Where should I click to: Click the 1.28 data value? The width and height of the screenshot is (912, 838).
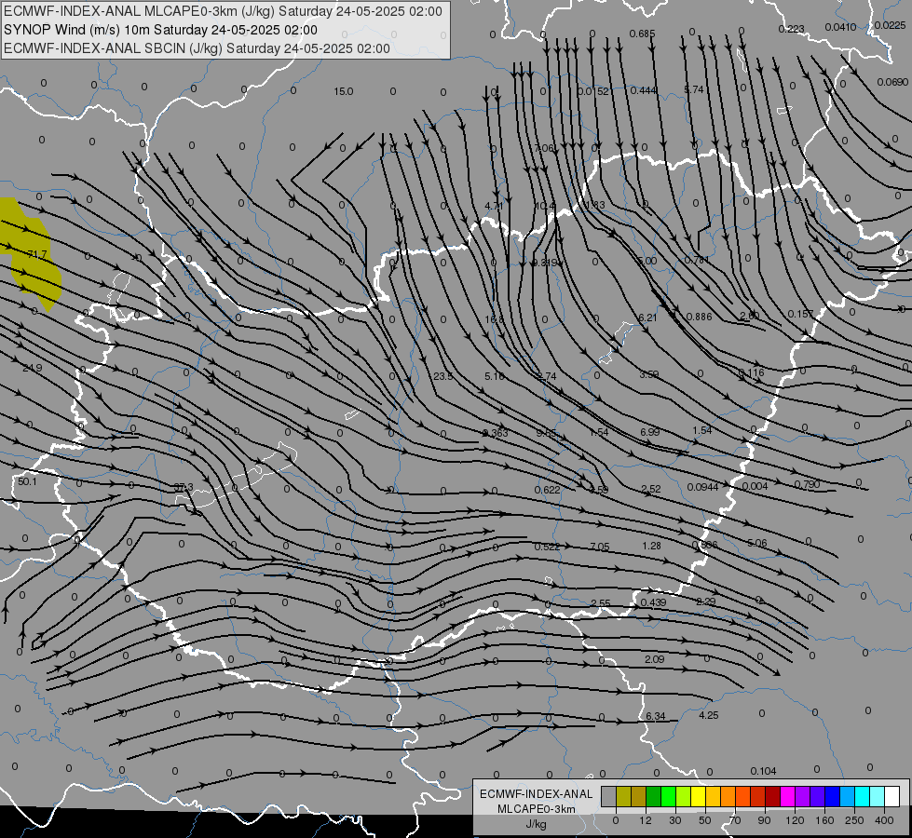coord(651,546)
